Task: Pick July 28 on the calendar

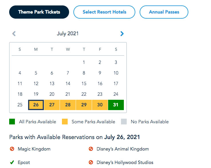Action: point(68,105)
